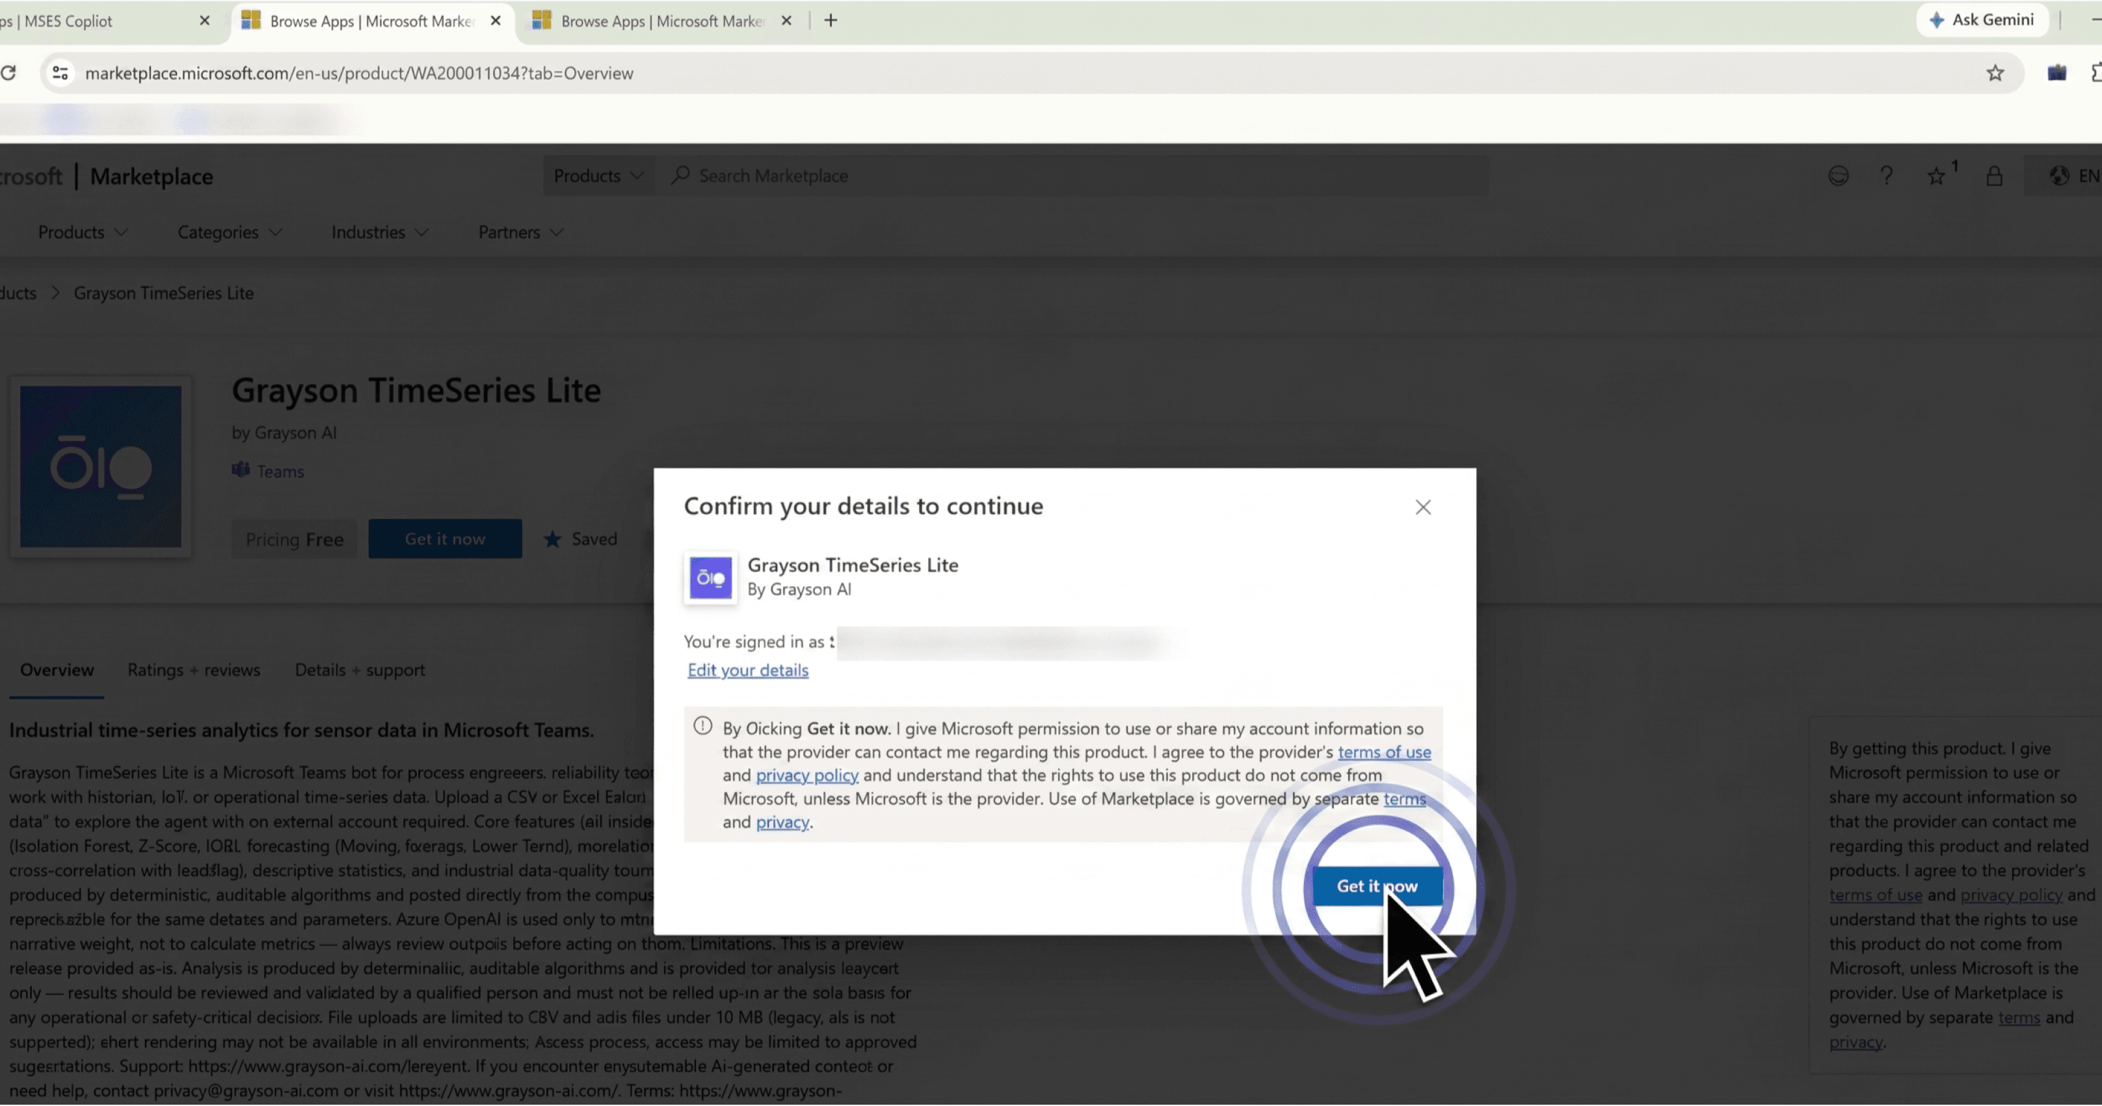Expand the Partners navigation menu
2102x1106 pixels.
point(520,233)
